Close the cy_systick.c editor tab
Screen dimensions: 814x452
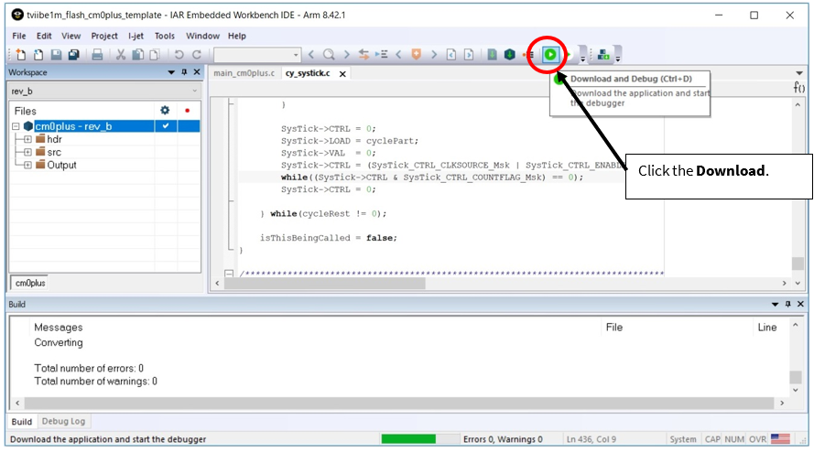tap(342, 74)
